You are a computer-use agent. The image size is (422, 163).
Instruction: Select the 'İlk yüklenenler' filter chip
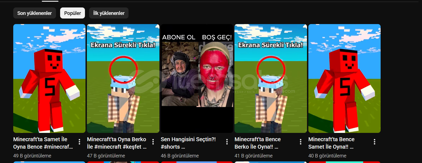(x=109, y=13)
